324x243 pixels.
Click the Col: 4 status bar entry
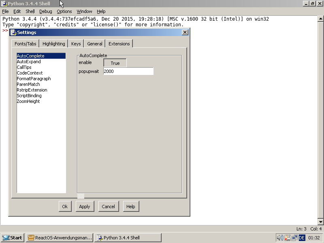(316, 229)
